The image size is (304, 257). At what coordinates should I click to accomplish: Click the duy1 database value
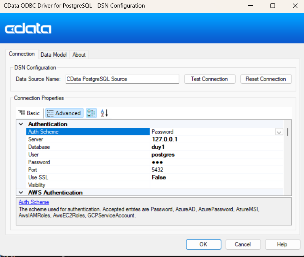[x=158, y=147]
